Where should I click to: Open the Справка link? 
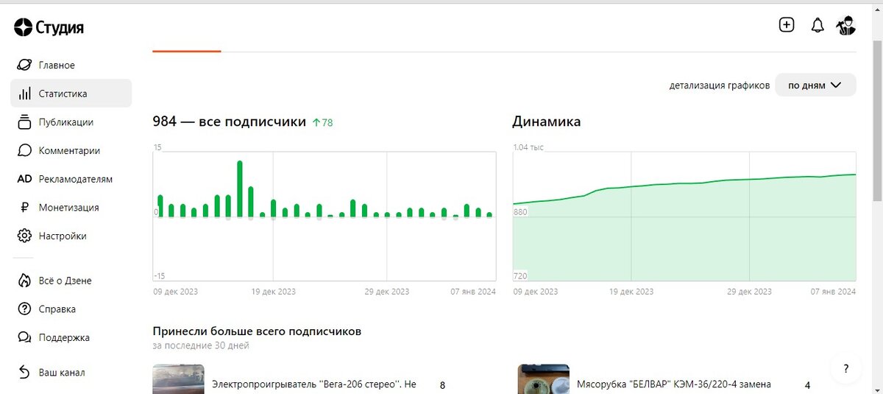[x=57, y=309]
